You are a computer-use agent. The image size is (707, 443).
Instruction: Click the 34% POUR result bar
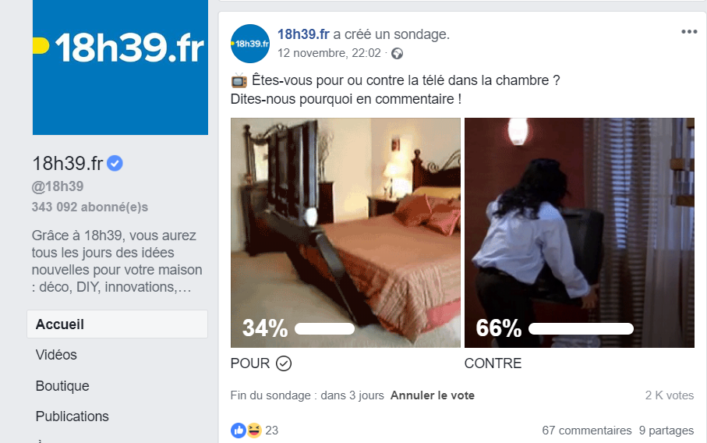click(324, 329)
